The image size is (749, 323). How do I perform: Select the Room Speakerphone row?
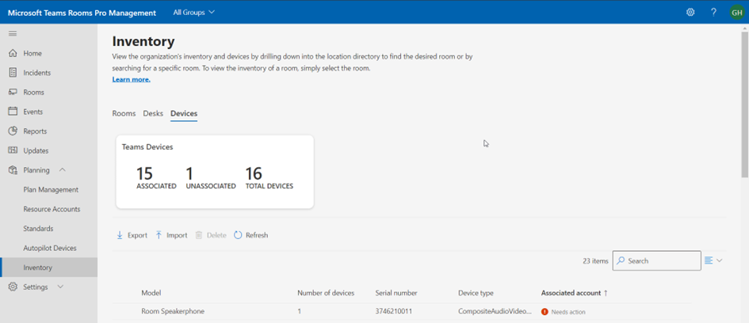tap(402, 312)
